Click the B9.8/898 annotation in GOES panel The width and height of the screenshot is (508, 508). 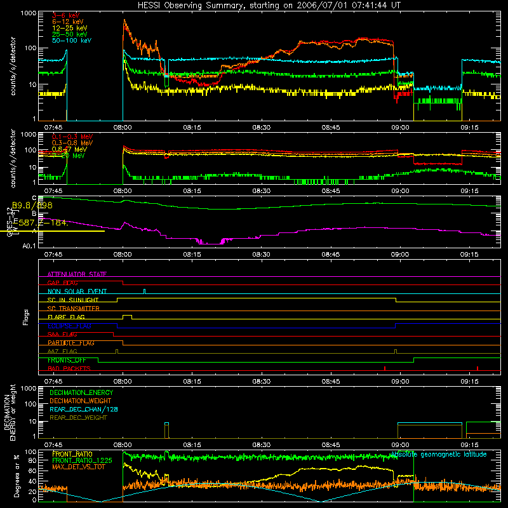(32, 205)
